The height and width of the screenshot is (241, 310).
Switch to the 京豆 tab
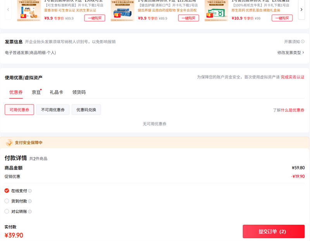click(36, 92)
